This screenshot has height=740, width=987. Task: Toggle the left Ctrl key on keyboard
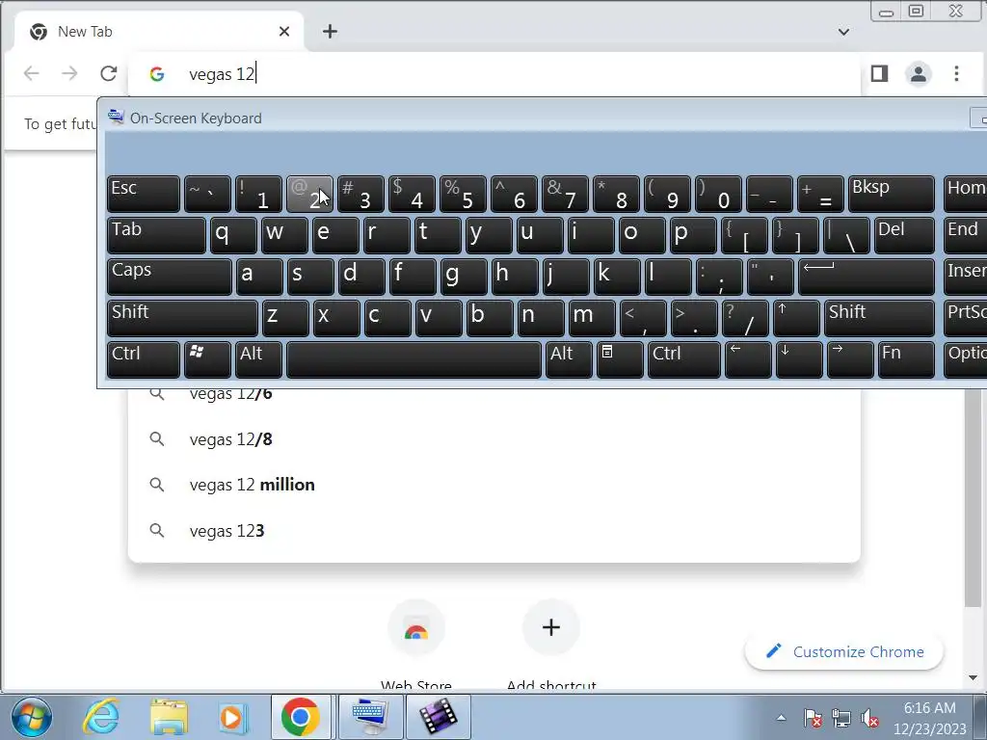pos(144,360)
